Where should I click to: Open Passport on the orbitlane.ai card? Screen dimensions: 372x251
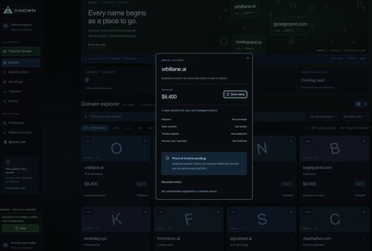point(142,195)
